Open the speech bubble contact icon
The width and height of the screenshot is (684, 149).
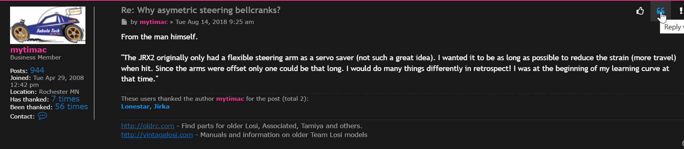(x=43, y=116)
